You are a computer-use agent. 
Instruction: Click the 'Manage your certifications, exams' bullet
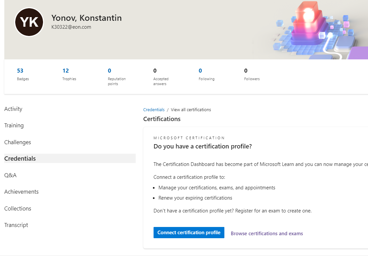click(x=217, y=188)
